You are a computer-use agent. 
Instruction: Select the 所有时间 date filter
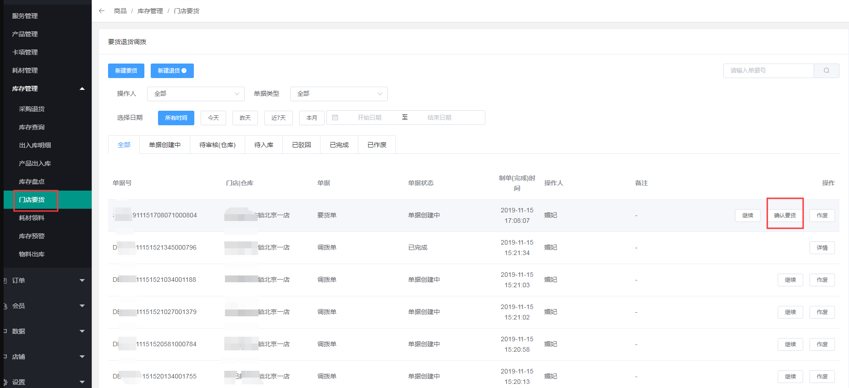pos(176,118)
